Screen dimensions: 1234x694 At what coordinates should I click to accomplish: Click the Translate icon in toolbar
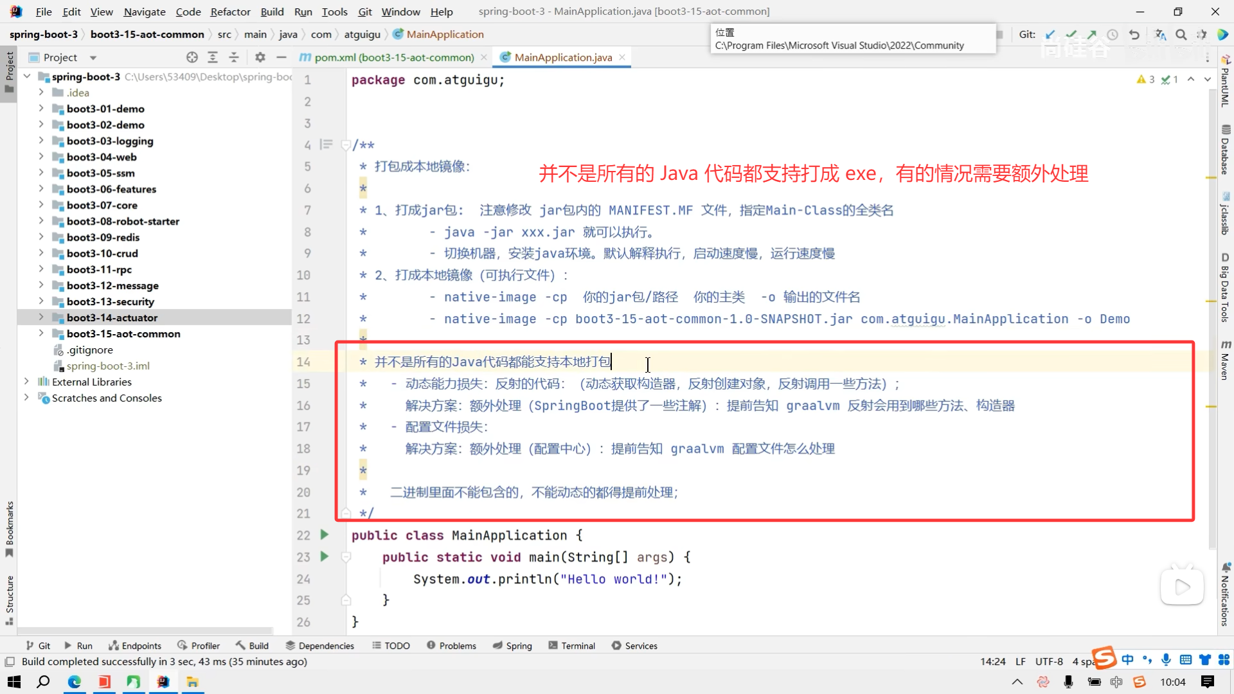click(1160, 35)
